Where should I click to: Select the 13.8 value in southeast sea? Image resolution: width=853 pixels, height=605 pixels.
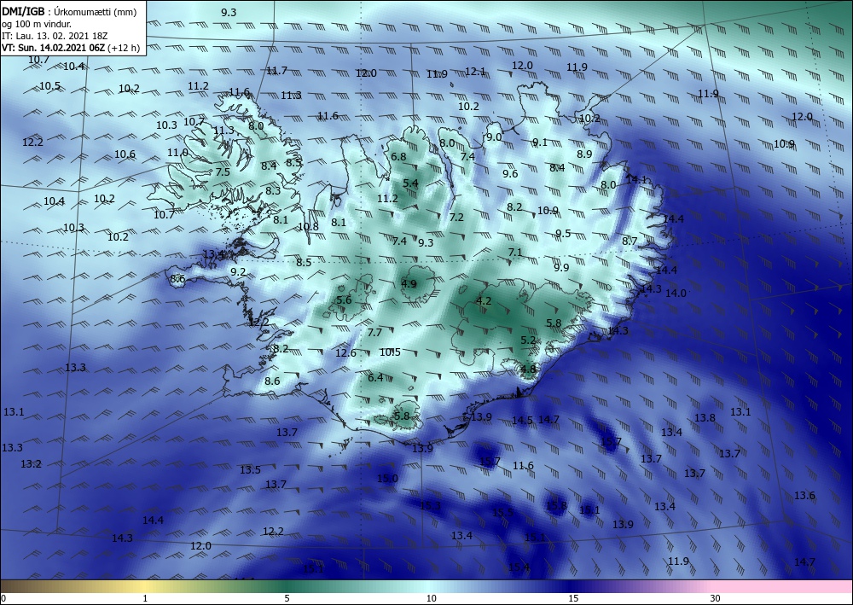tap(705, 417)
